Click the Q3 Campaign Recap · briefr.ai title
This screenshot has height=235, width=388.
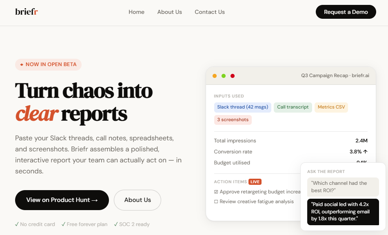(335, 76)
